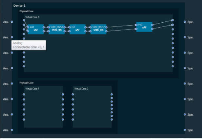
Task: Select the SSRC_IIR257 block
Action: click(98, 29)
